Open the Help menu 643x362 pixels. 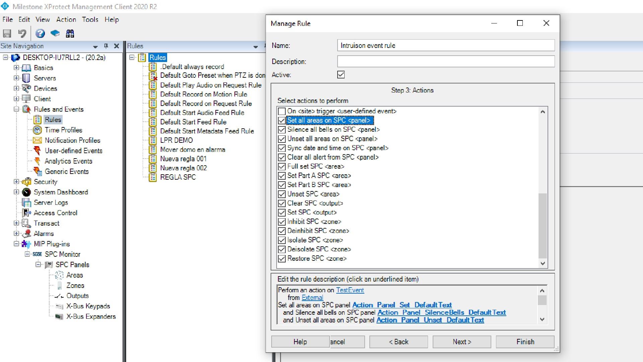tap(112, 19)
